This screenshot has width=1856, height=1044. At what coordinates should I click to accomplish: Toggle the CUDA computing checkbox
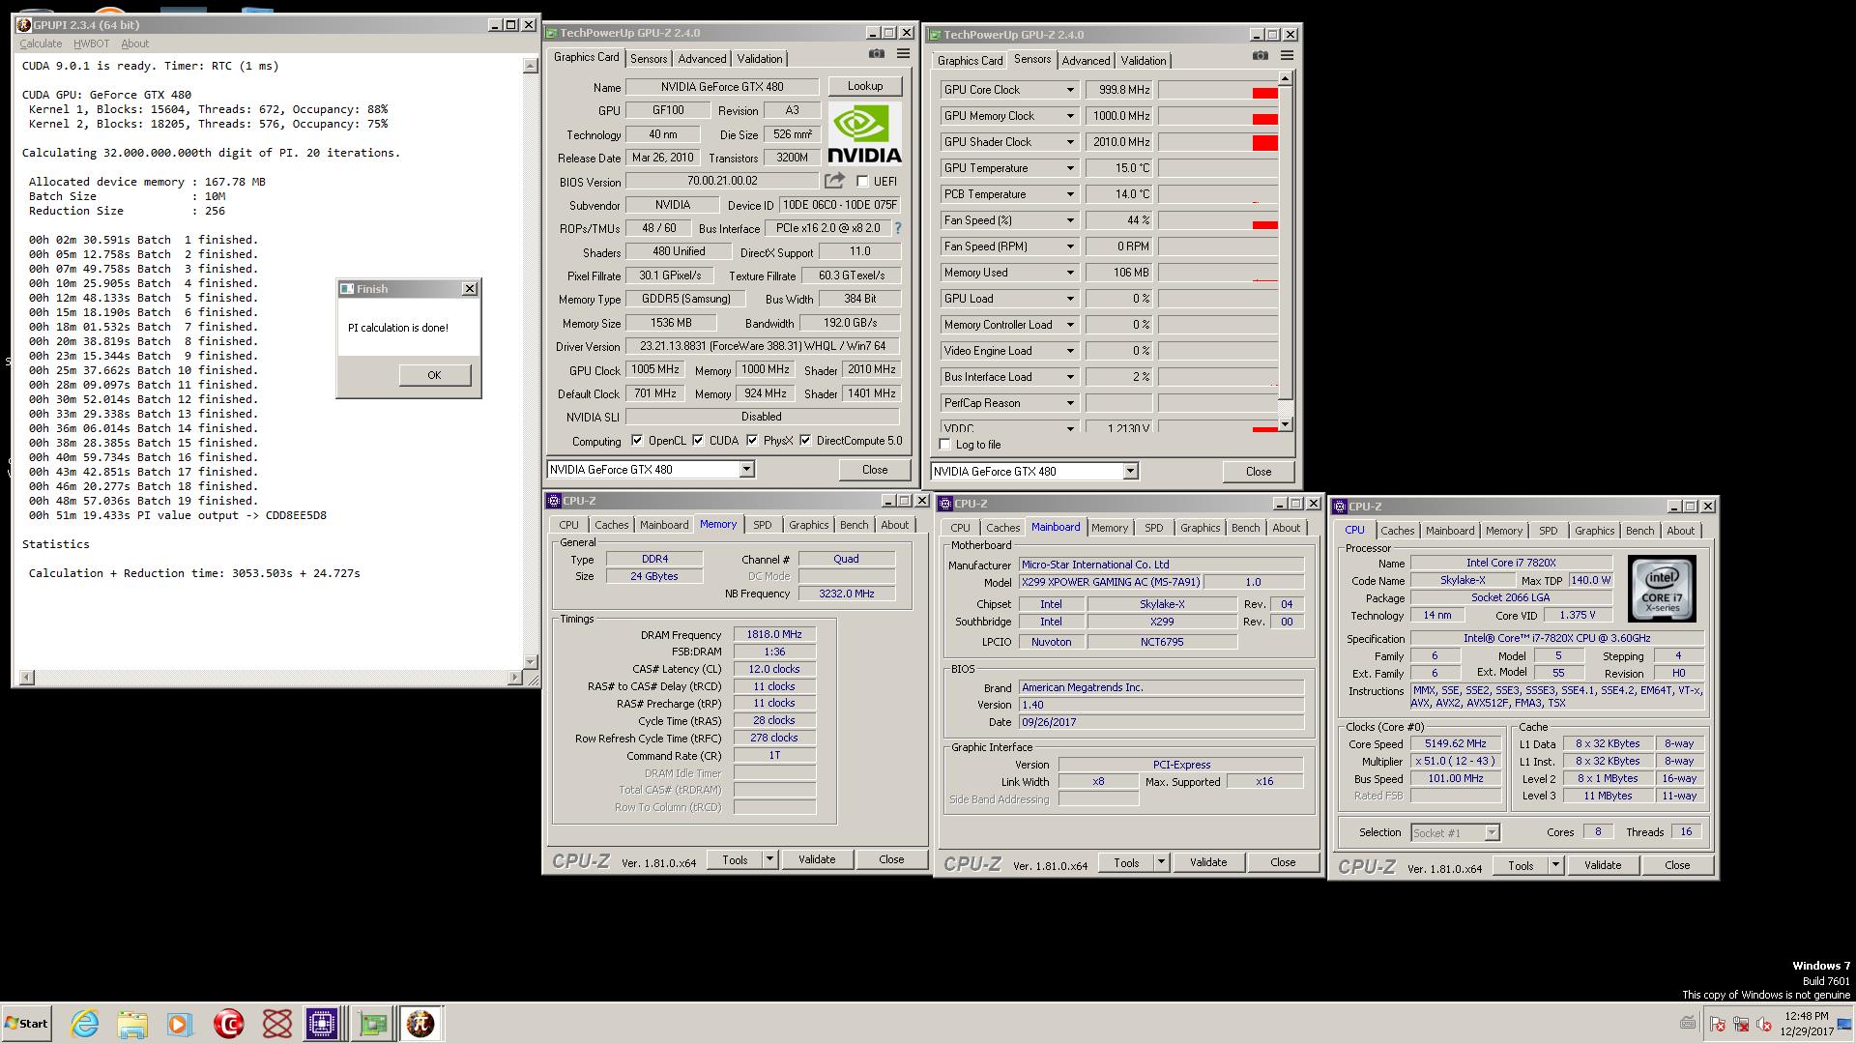(x=698, y=440)
